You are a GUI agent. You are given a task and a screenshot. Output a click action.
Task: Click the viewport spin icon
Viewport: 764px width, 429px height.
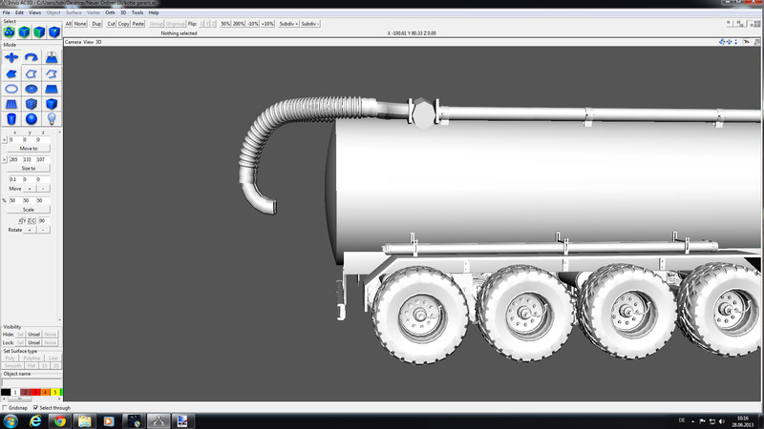722,42
